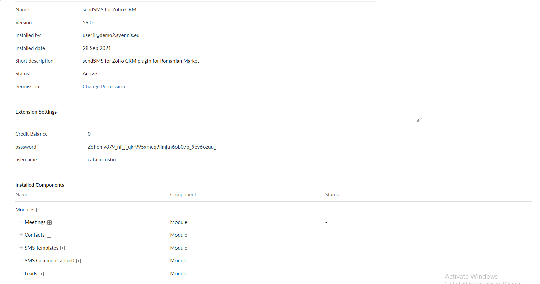540x284 pixels.
Task: Click the Active status value
Action: click(90, 74)
